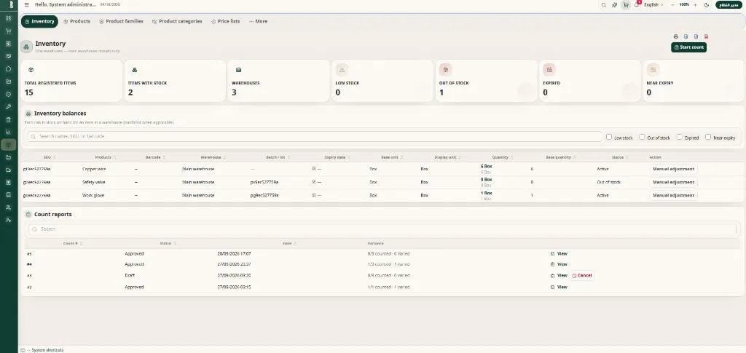
Task: Zoom out with the minus next to 100%
Action: click(672, 5)
